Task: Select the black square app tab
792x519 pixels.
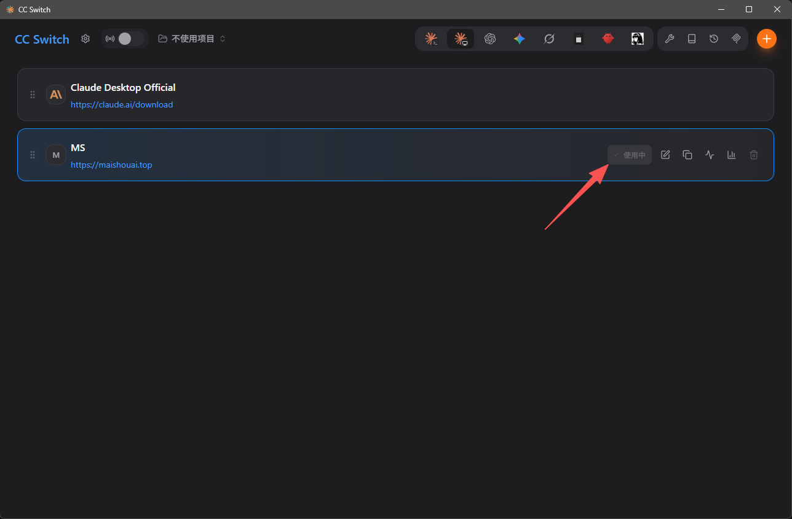Action: [x=579, y=39]
